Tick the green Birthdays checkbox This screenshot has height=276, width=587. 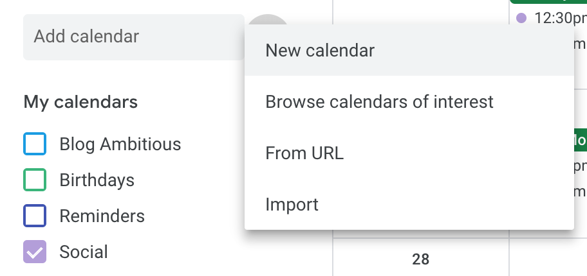pyautogui.click(x=35, y=180)
